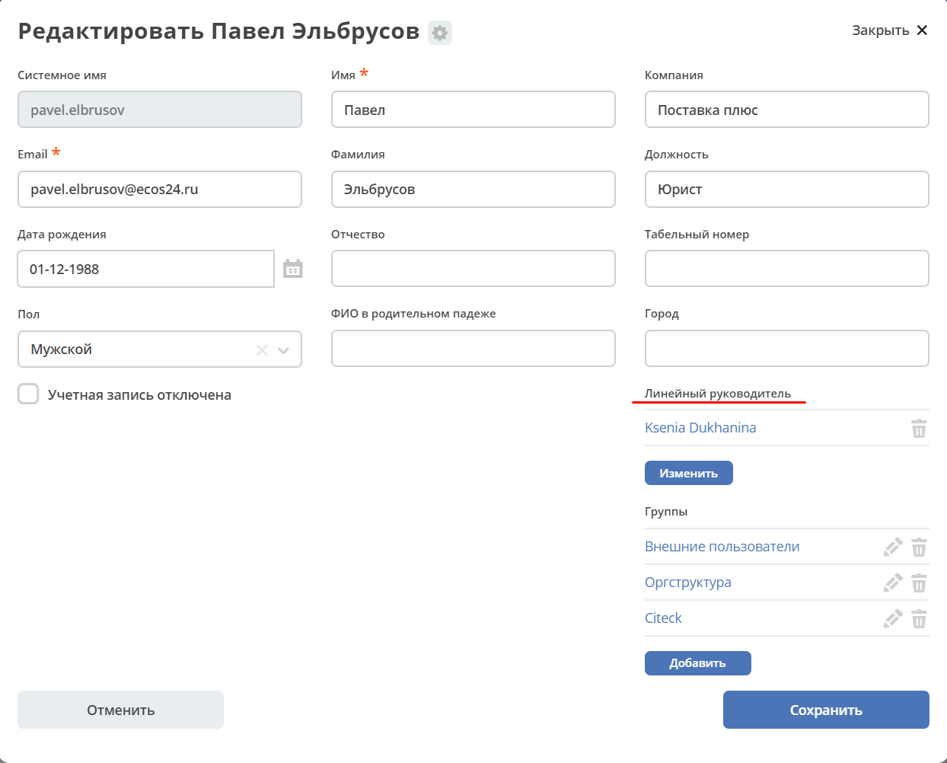Toggle the Учетная запись отключена checkbox
Image resolution: width=947 pixels, height=763 pixels.
[28, 394]
